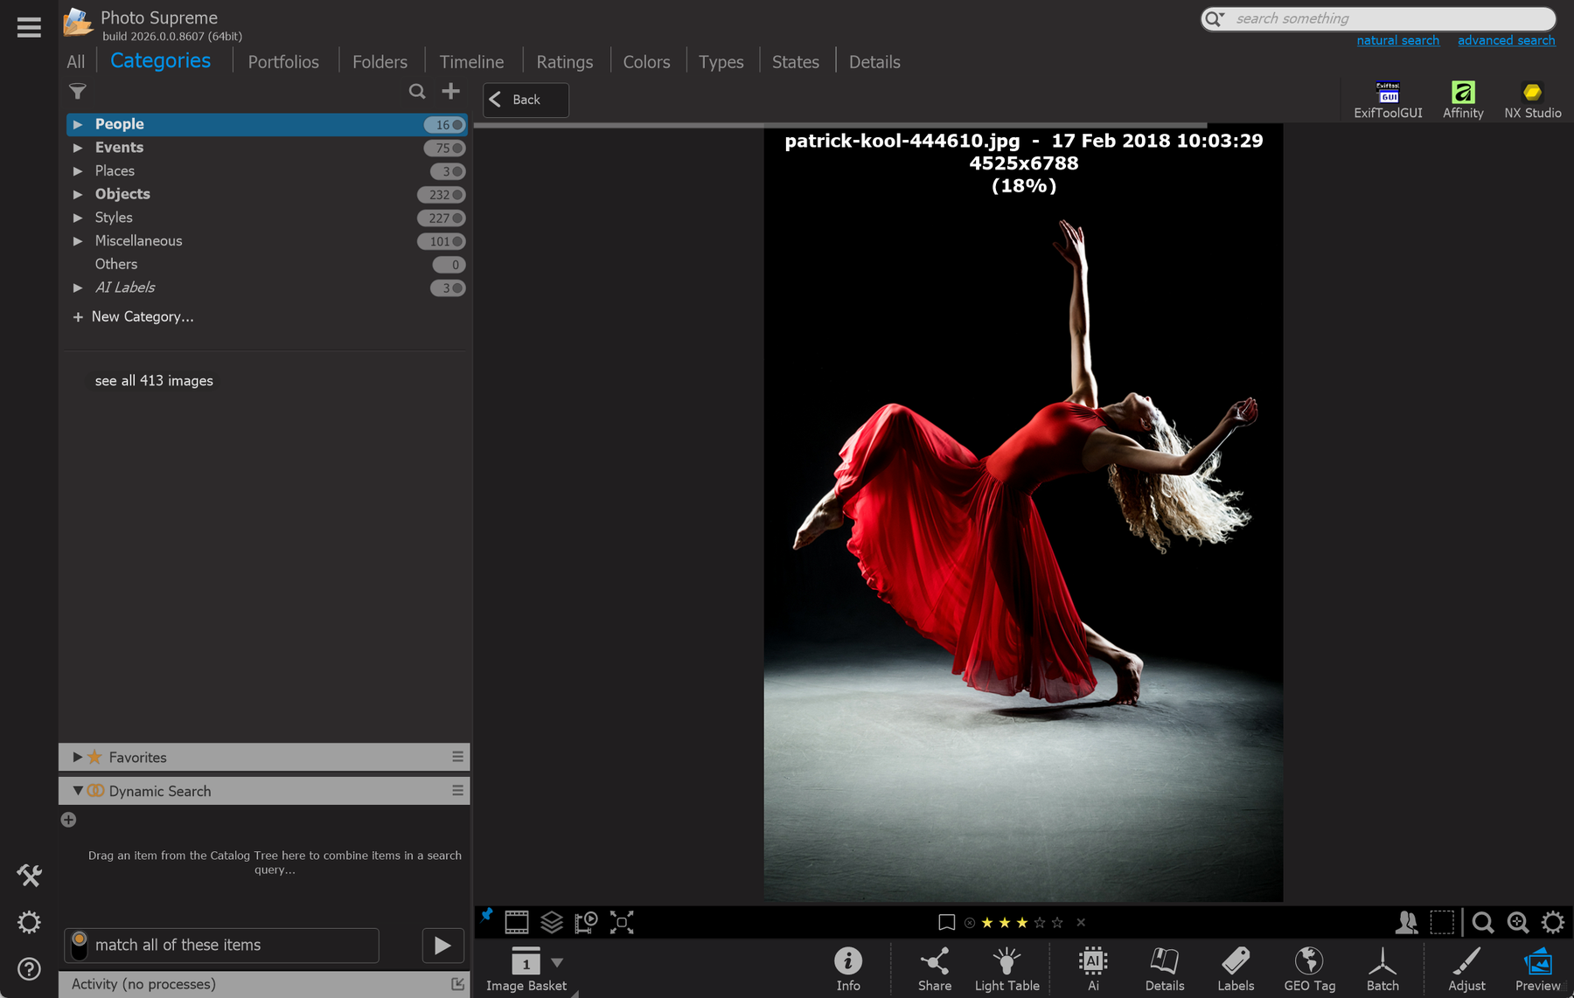Expand the People category
The image size is (1574, 998).
78,124
